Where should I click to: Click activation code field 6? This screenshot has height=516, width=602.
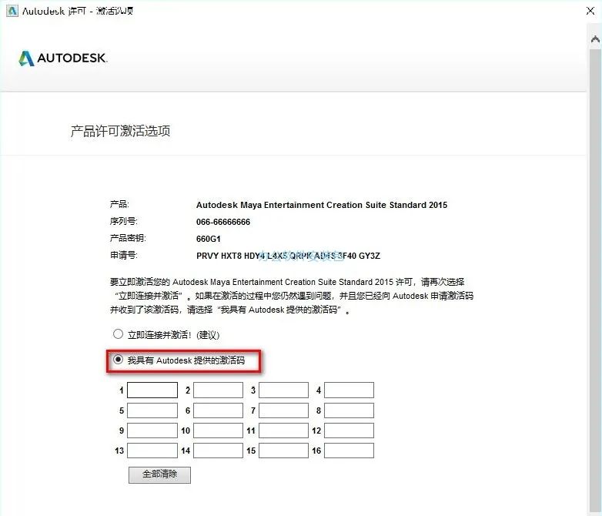[x=218, y=410]
